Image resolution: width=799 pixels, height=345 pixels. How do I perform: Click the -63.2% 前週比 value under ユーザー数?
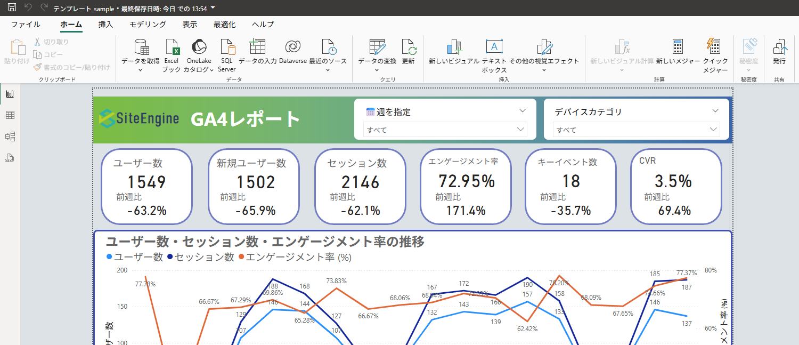coord(147,211)
